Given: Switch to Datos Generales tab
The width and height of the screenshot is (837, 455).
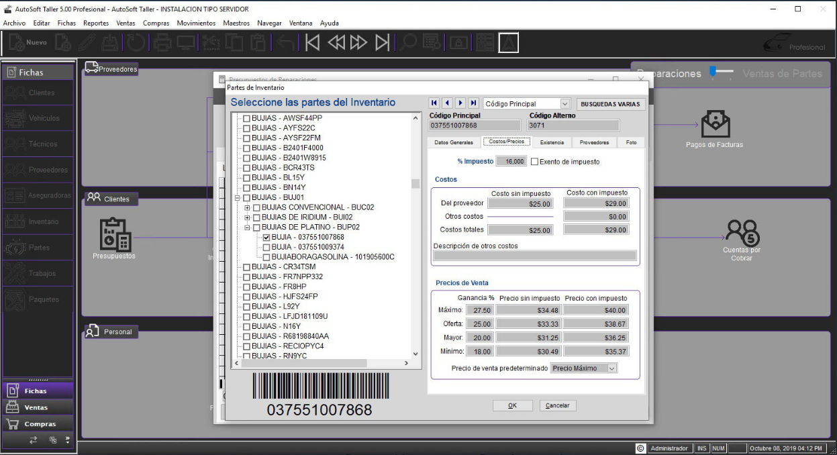Looking at the screenshot, I should 454,142.
